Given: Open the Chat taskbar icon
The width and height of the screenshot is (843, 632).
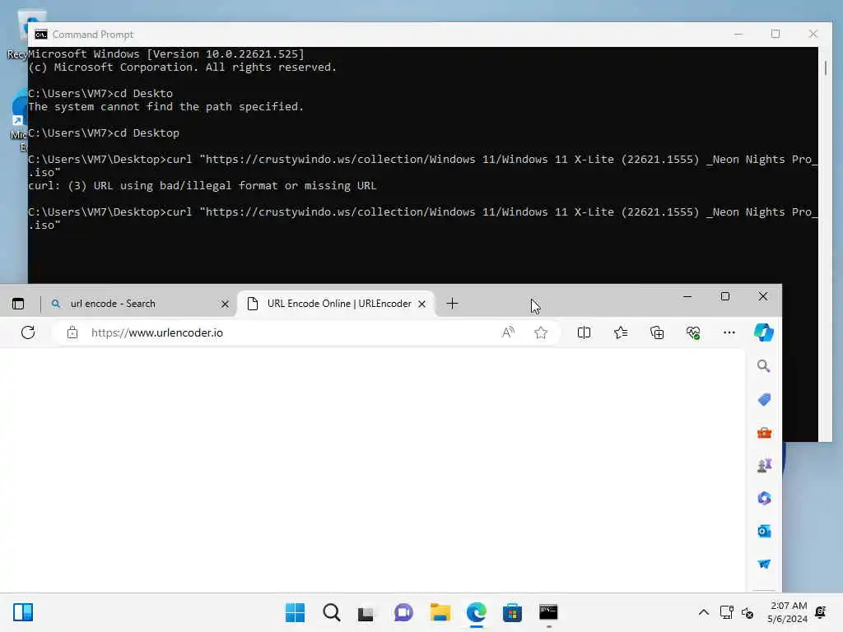Looking at the screenshot, I should 403,612.
